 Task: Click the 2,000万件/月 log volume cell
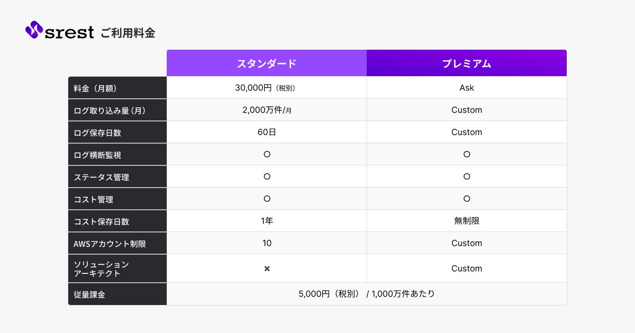(x=267, y=110)
